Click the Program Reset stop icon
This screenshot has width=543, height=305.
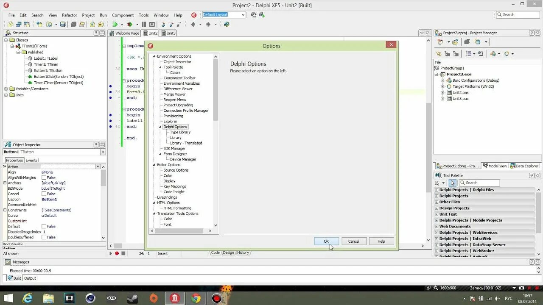click(x=152, y=25)
